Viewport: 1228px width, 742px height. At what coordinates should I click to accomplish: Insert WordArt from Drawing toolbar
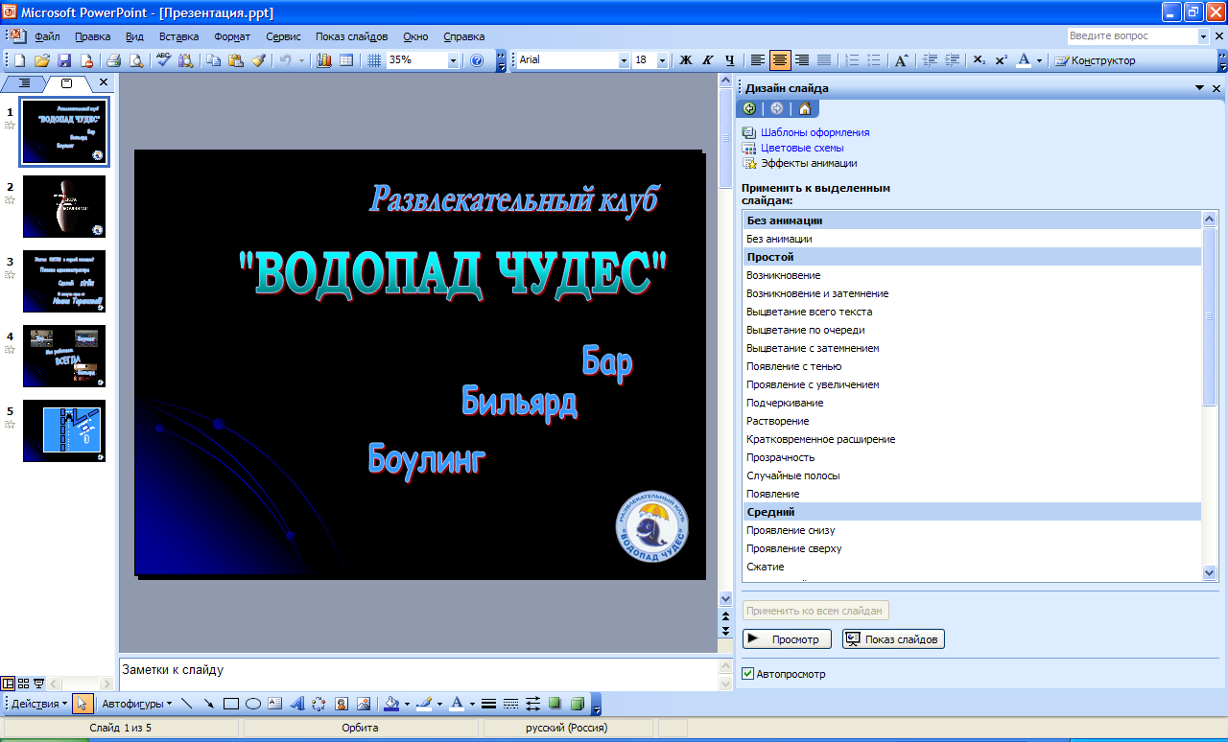tap(296, 704)
